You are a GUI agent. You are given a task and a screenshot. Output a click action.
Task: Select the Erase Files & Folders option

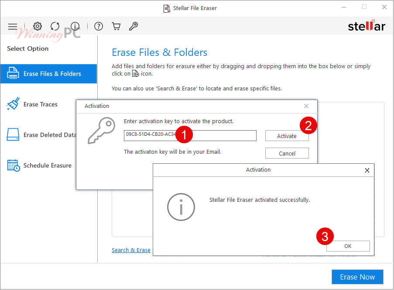coord(49,74)
